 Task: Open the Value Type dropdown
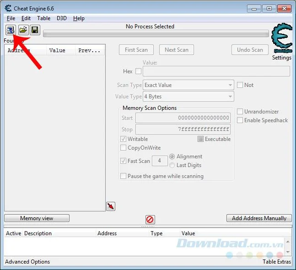click(x=188, y=97)
